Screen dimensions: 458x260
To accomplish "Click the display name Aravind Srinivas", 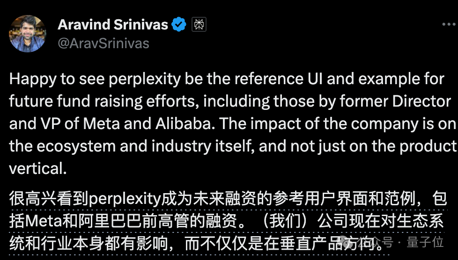I will [x=112, y=25].
